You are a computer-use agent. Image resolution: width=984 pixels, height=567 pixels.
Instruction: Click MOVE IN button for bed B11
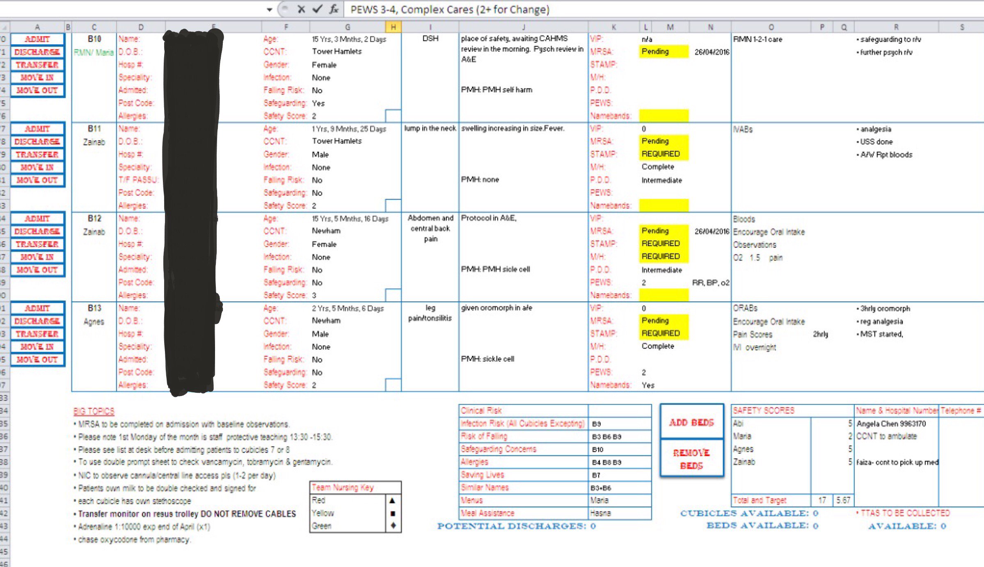point(37,167)
